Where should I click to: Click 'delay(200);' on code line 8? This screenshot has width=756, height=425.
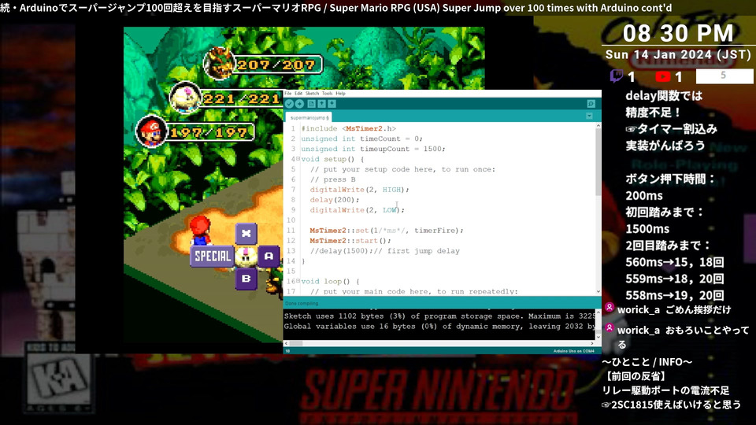tap(335, 199)
